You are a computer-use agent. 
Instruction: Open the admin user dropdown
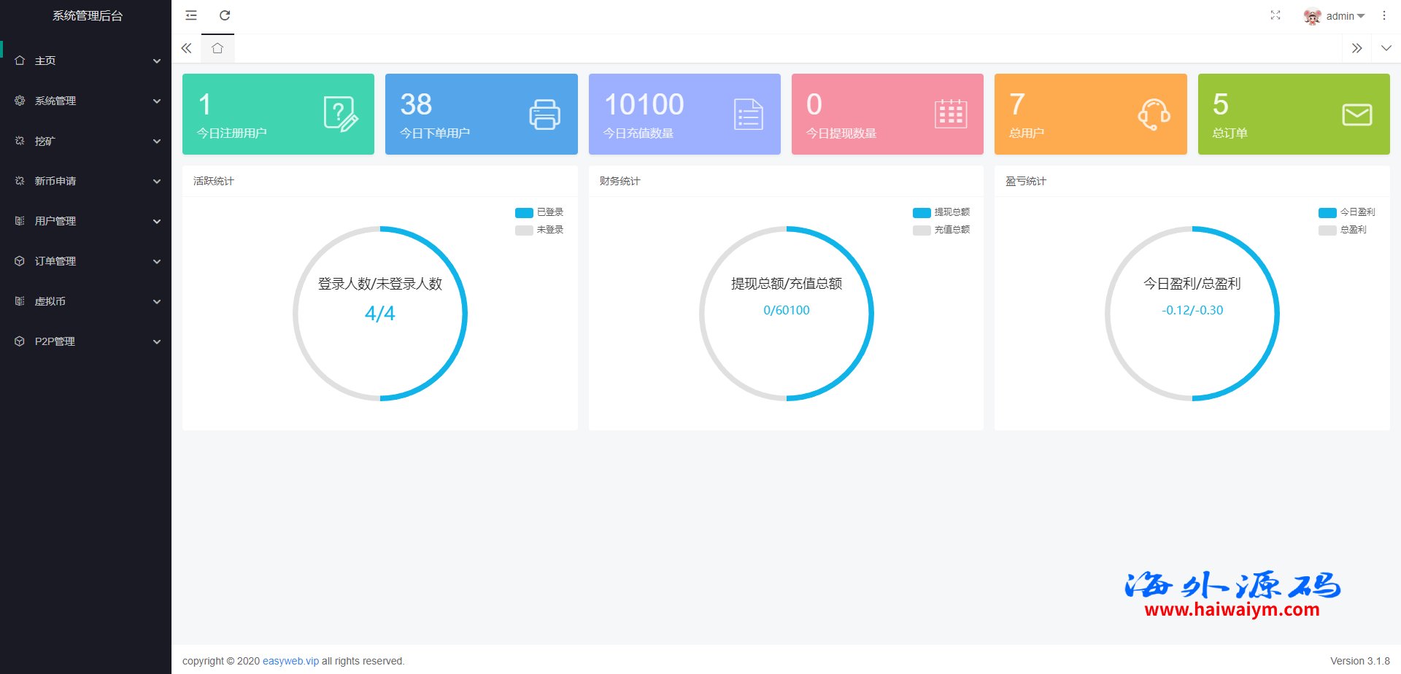pos(1335,16)
